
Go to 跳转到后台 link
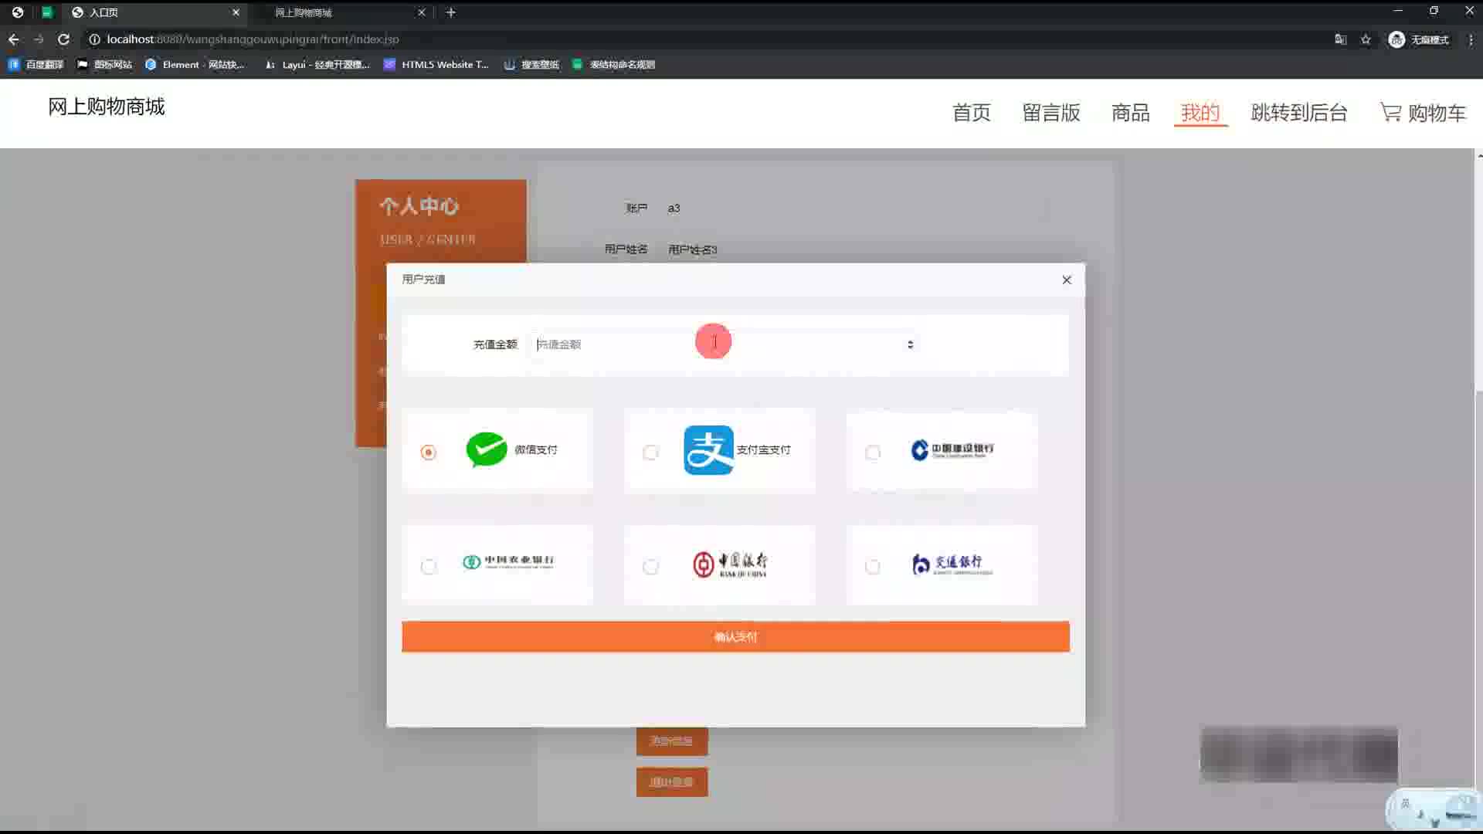pyautogui.click(x=1299, y=113)
